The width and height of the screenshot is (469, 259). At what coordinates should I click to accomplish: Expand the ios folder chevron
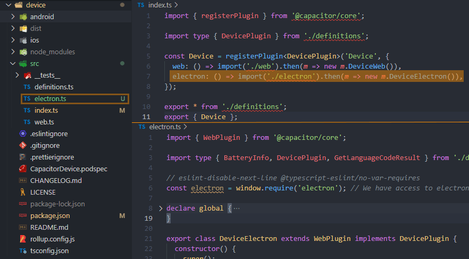13,40
